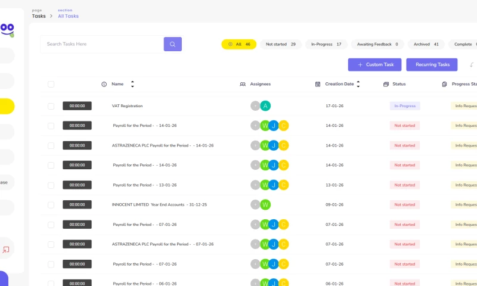
Task: Sort tasks by Creation Date arrows
Action: [x=358, y=84]
